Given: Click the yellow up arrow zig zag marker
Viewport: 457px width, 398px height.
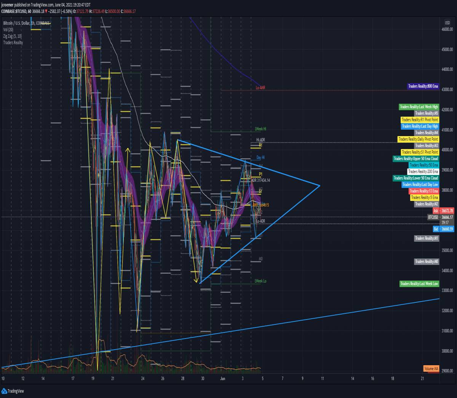Looking at the screenshot, I should [x=127, y=150].
